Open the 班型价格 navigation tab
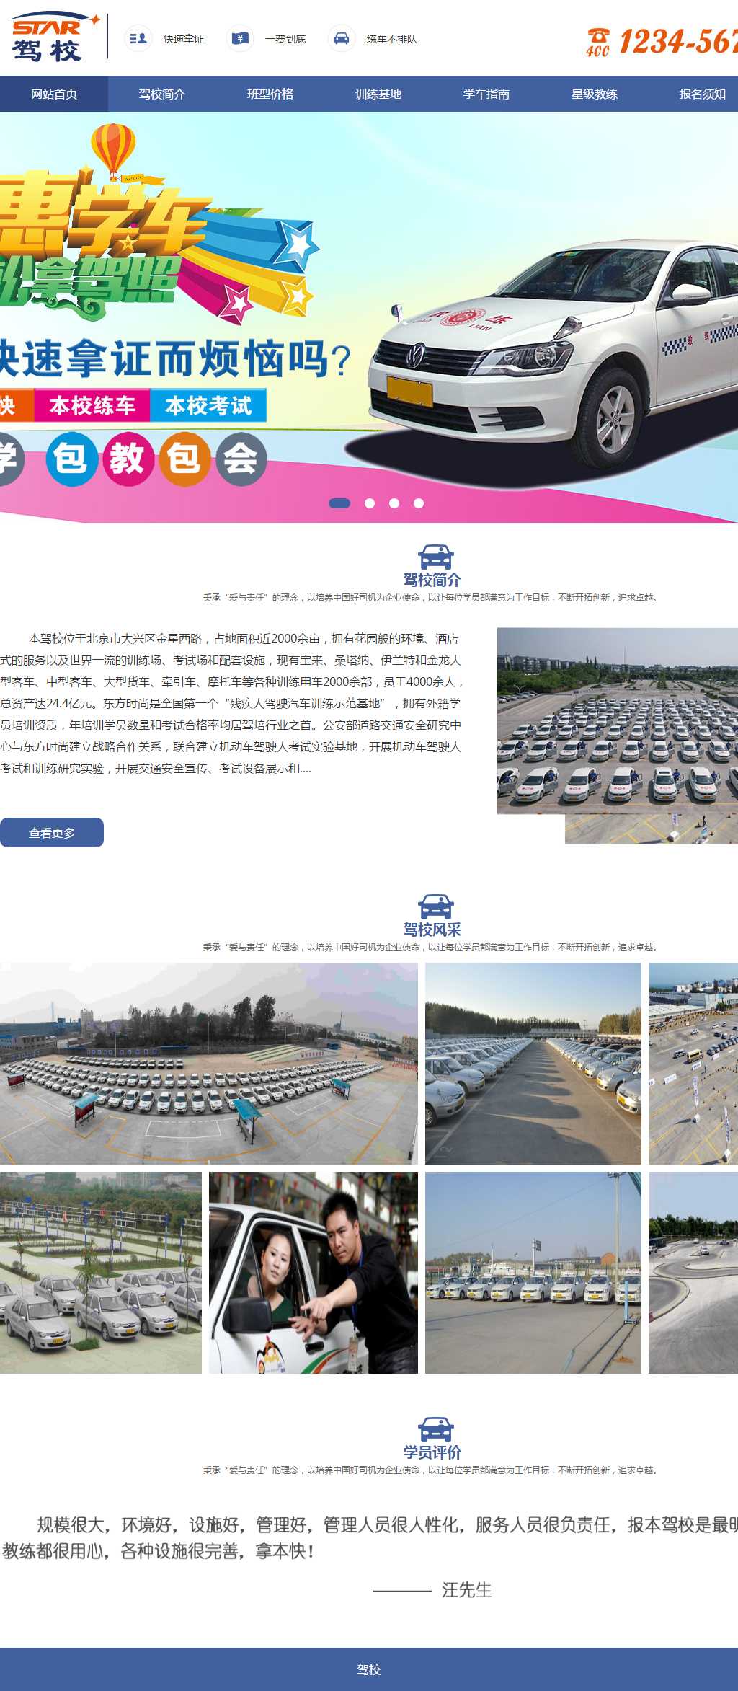The width and height of the screenshot is (738, 1691). tap(270, 94)
